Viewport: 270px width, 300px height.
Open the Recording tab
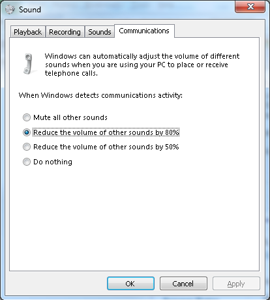pyautogui.click(x=65, y=32)
